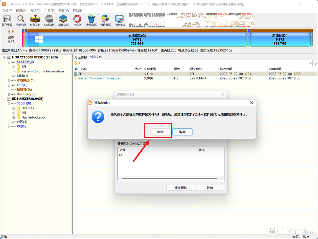
Task: Select the 格式化 format tool
Action: click(77, 21)
